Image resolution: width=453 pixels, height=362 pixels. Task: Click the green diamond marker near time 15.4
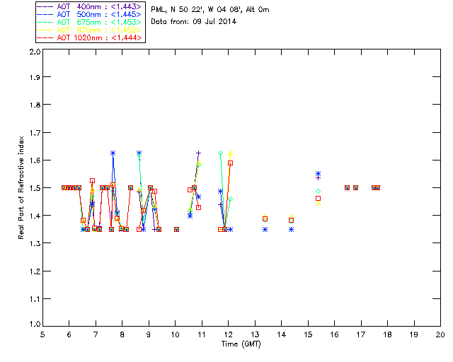click(318, 192)
